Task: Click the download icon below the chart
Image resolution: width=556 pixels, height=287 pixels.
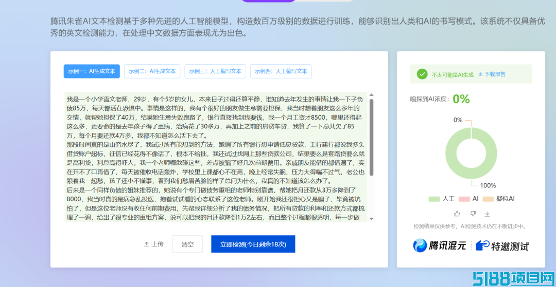Action: click(487, 214)
